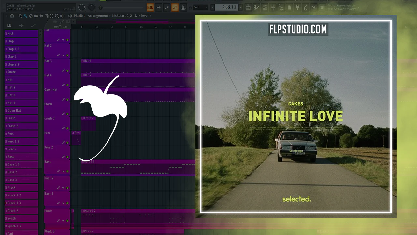The width and height of the screenshot is (417, 235).
Task: Click the scroll-left arrow beside the timeline
Action: click(x=74, y=22)
